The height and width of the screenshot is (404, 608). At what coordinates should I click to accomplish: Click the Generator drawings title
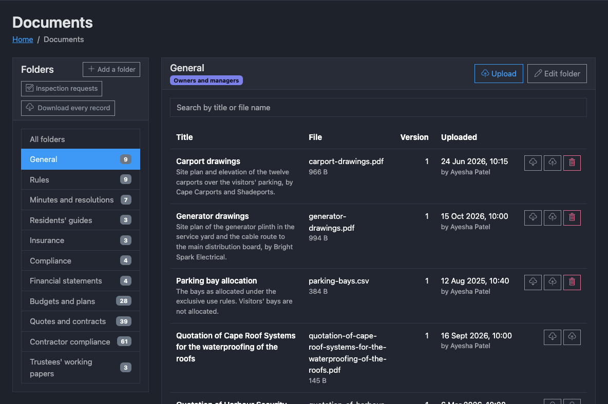pos(213,216)
